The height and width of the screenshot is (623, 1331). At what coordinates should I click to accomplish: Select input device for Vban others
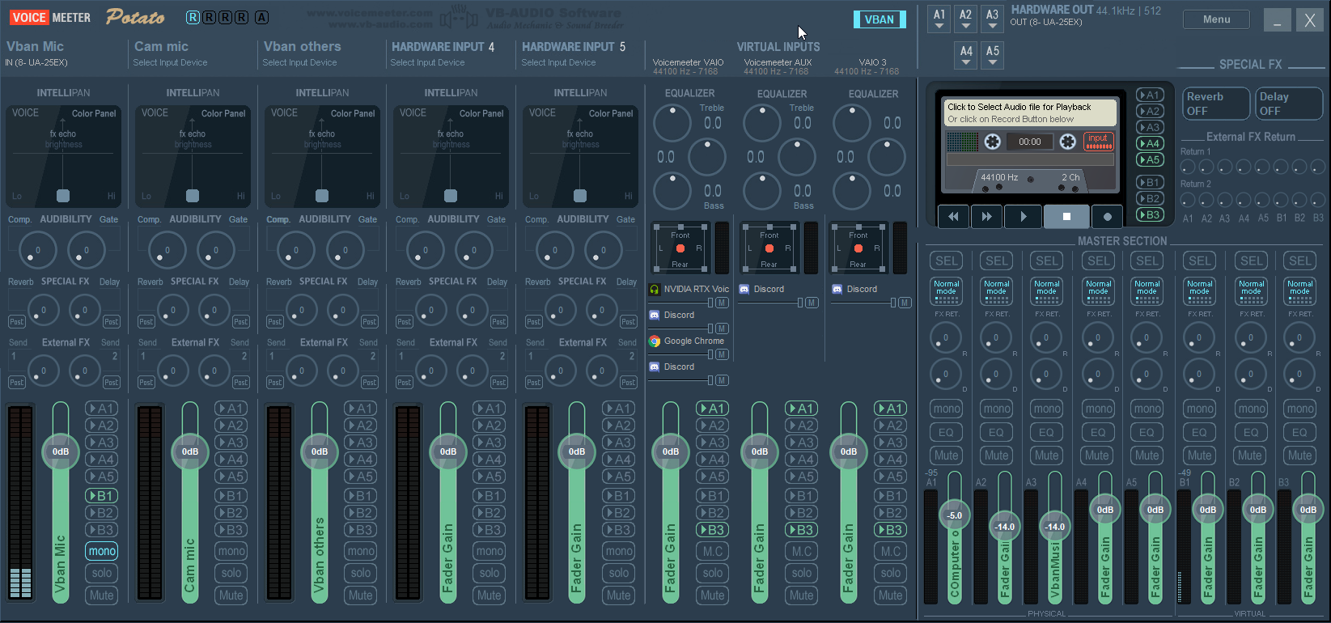[x=299, y=62]
